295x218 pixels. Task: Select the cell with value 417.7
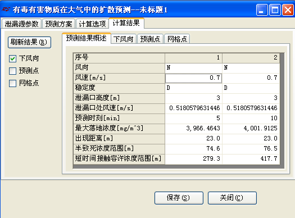(251, 160)
